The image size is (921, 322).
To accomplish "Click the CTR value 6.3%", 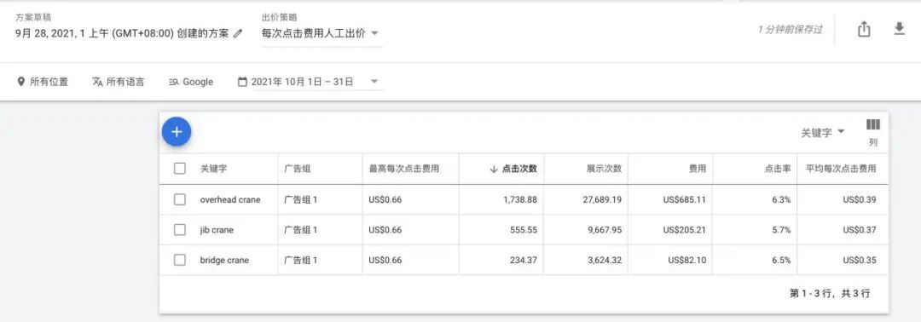I will 781,199.
